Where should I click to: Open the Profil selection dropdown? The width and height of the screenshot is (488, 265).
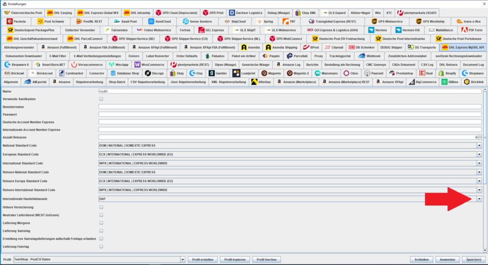coord(183,259)
